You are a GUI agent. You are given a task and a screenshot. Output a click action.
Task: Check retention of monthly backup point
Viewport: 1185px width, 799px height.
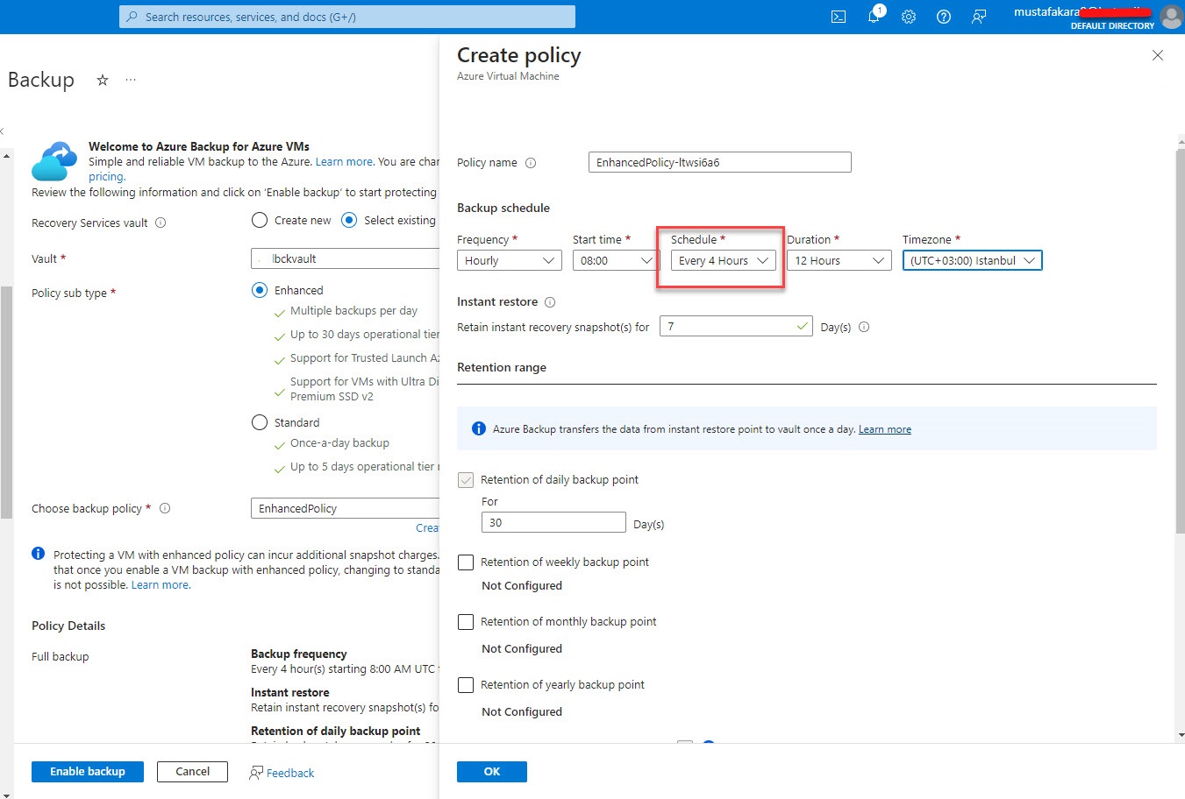click(x=466, y=622)
